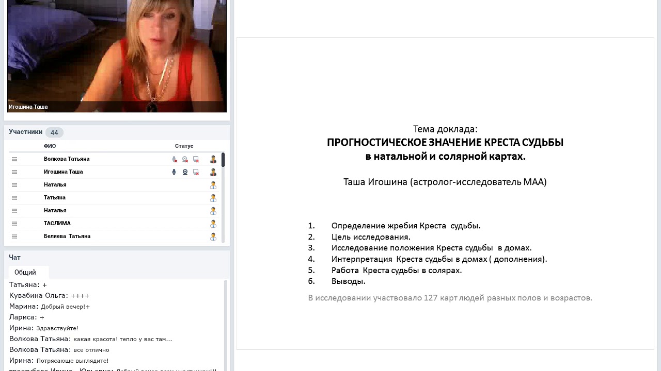
Task: Click Игошина Таша's moderator avatar icon
Action: coord(213,172)
